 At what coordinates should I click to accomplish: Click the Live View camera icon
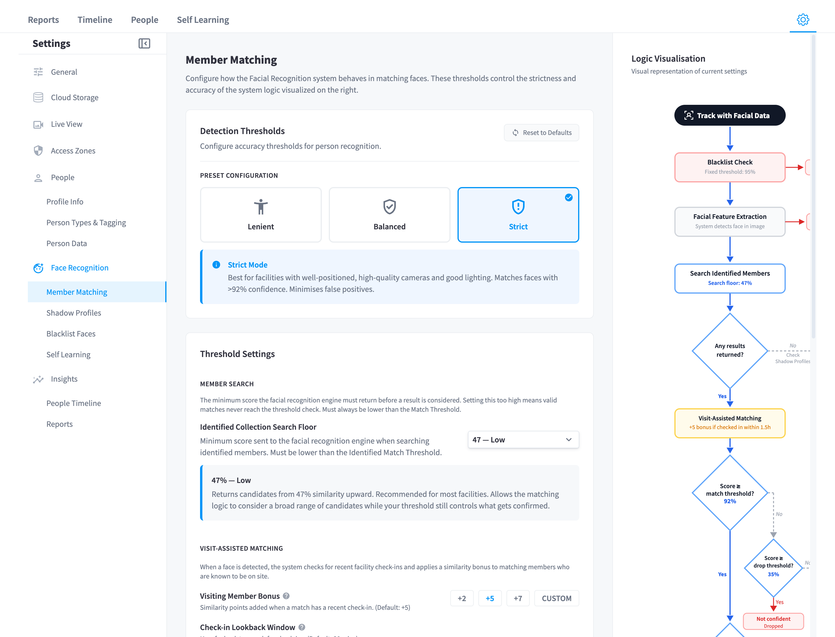pos(38,125)
